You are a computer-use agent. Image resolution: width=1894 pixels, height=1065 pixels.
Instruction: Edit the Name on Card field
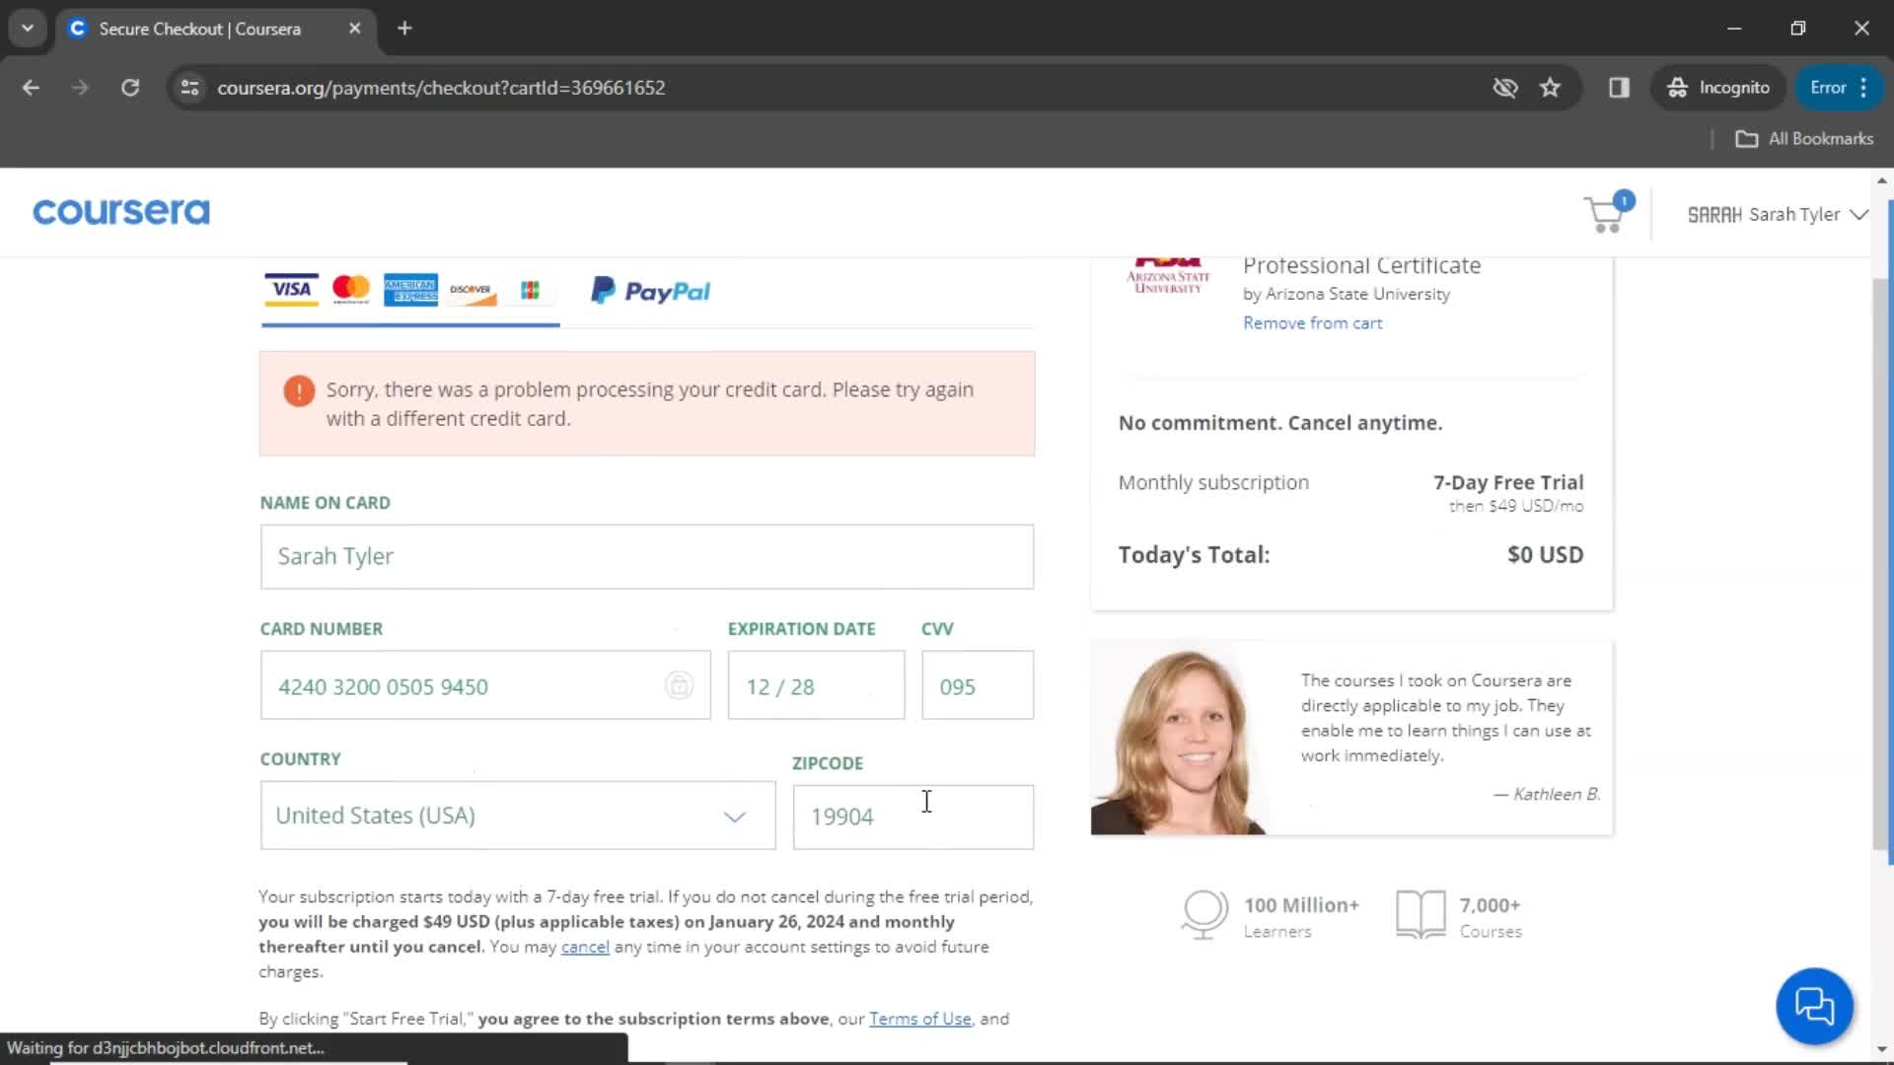pyautogui.click(x=647, y=556)
